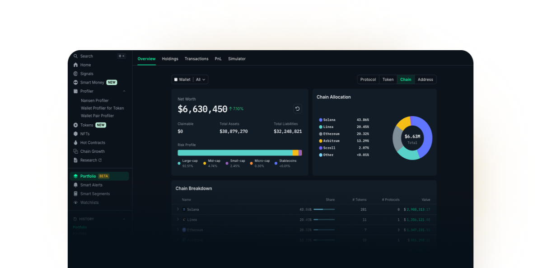Click the external-link icon beside Research
Image resolution: width=542 pixels, height=268 pixels.
pyautogui.click(x=100, y=160)
